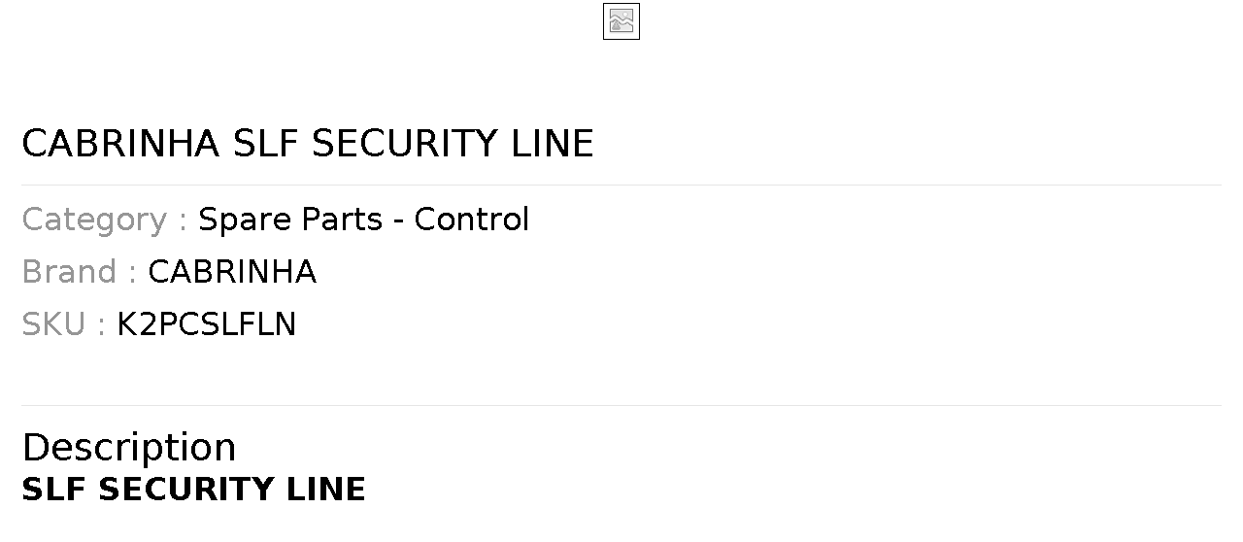
Task: Click the divider line below the product title
Action: click(x=621, y=185)
